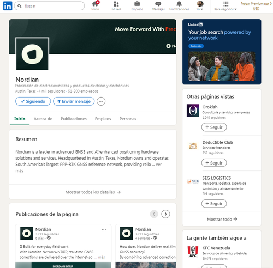Open the Yo profile menu
This screenshot has width=273, height=268.
tap(200, 6)
